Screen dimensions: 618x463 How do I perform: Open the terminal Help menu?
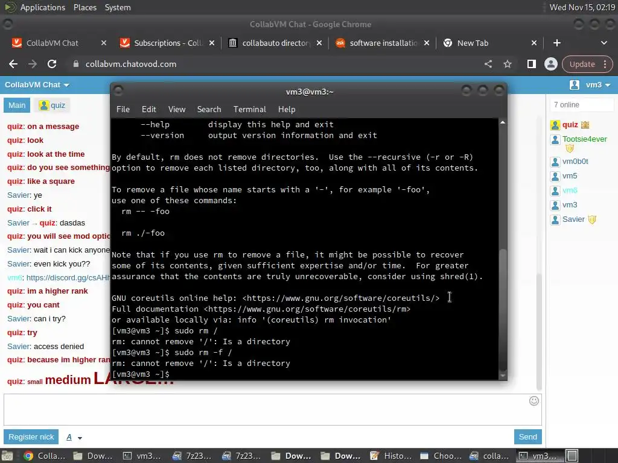[x=287, y=110]
